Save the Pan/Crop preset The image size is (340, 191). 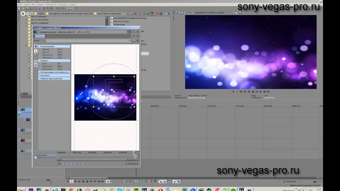click(134, 41)
